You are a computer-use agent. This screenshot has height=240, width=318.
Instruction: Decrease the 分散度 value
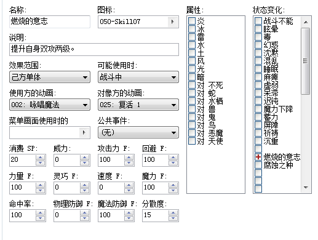point(173,218)
